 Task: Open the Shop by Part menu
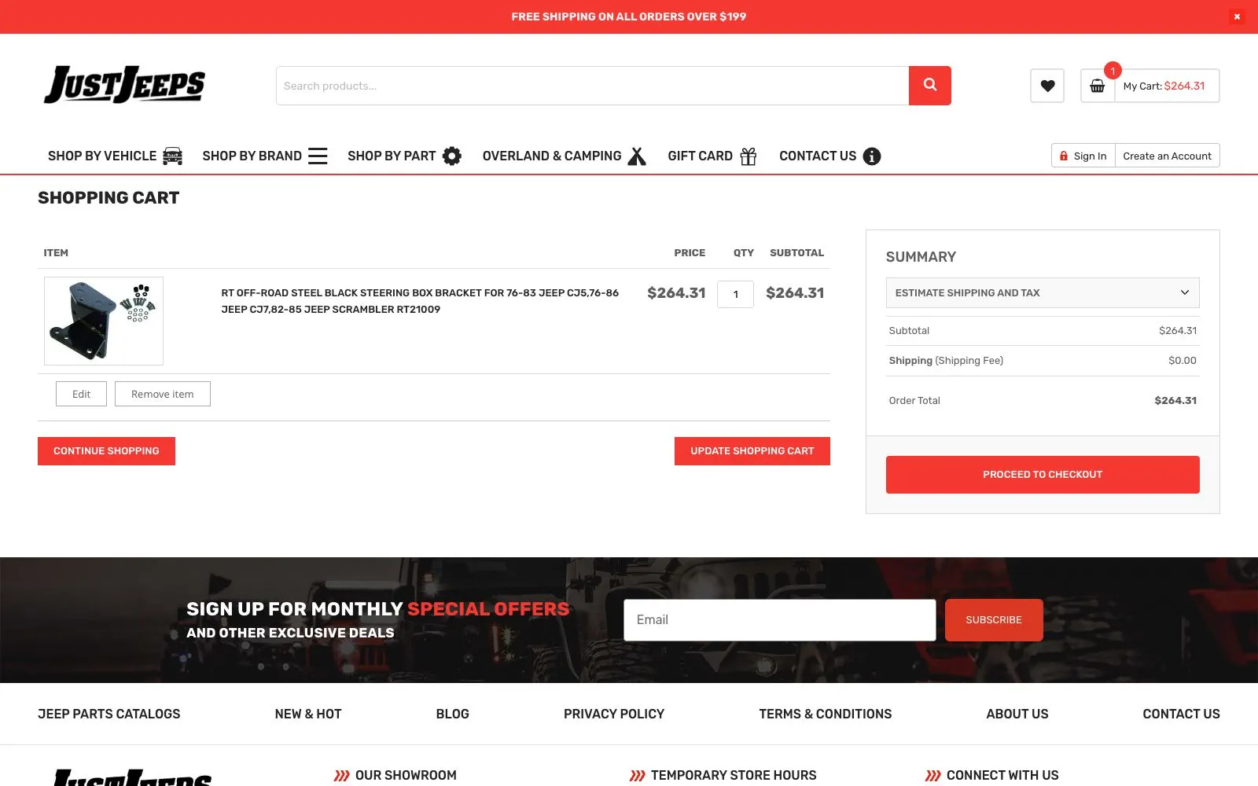[x=392, y=156]
